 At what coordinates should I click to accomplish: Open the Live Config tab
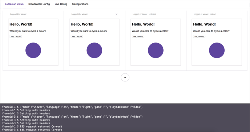tap(61, 4)
